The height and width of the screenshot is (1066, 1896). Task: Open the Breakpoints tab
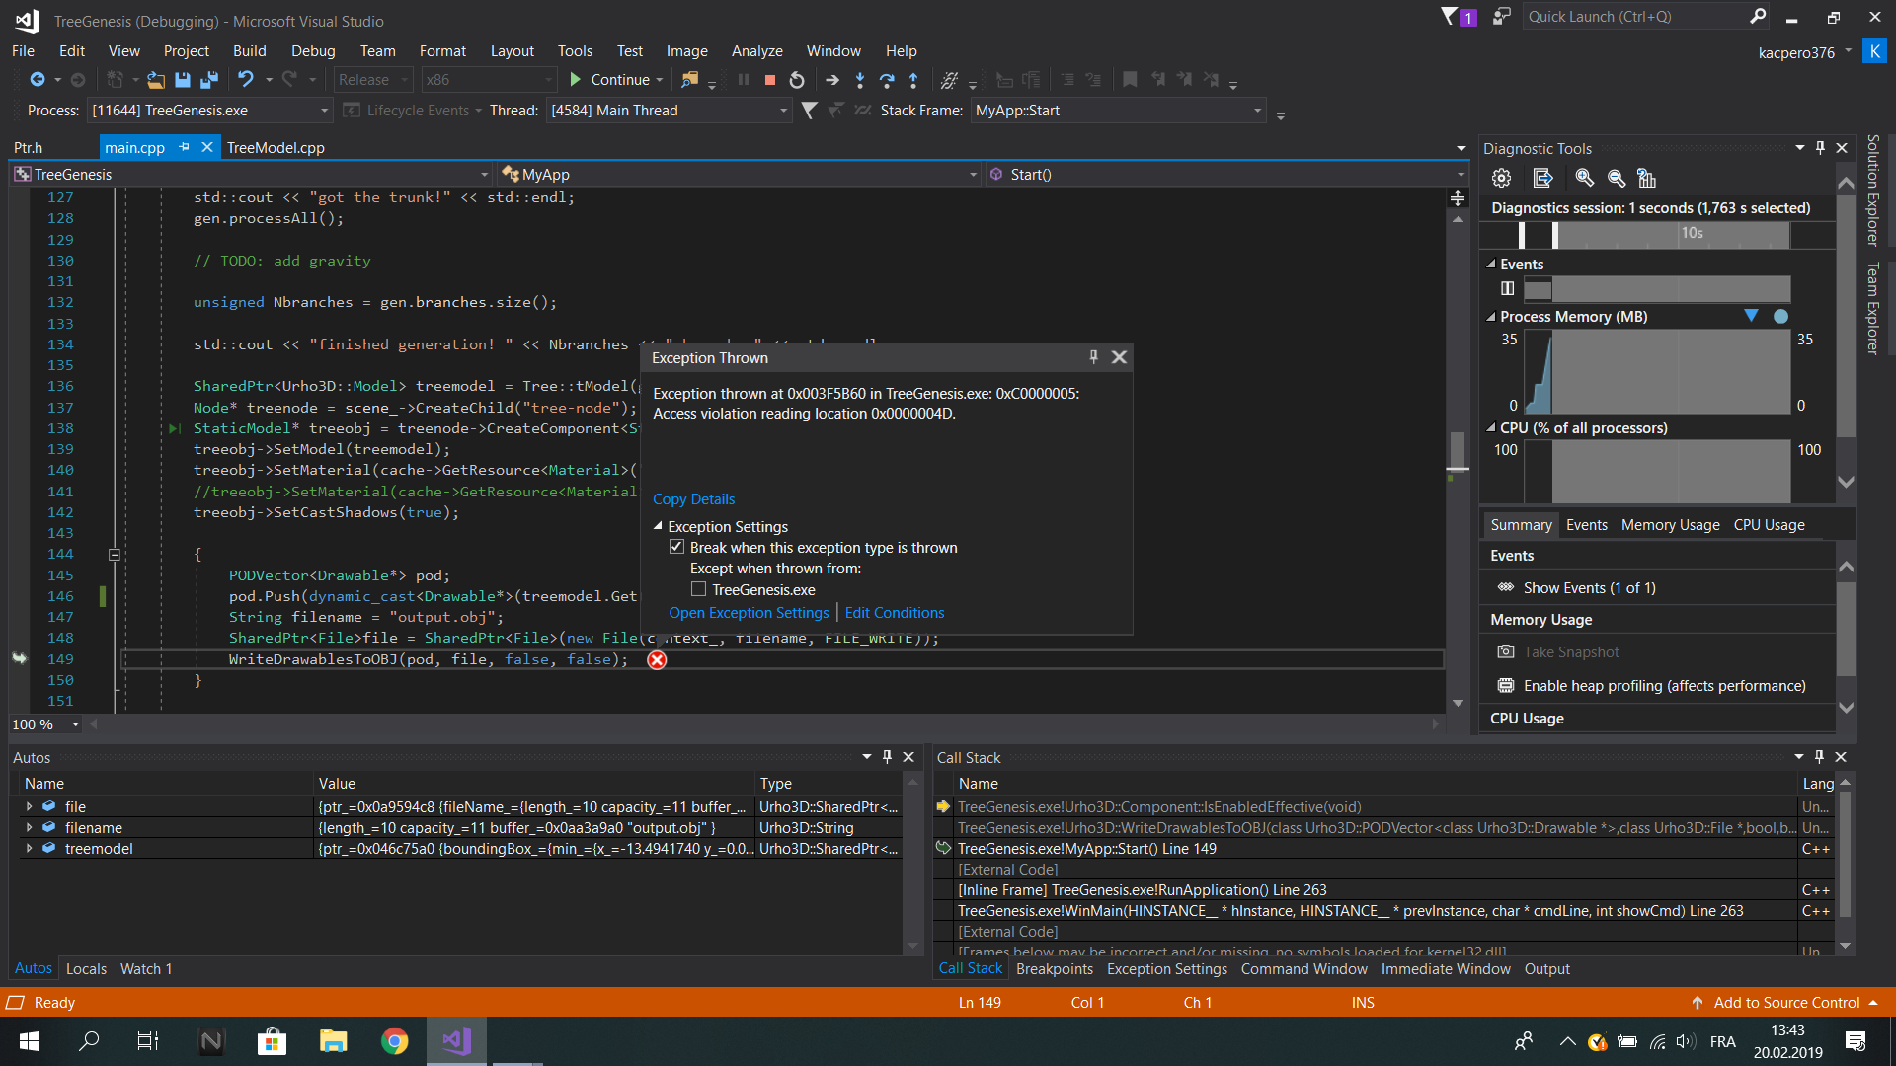(x=1055, y=969)
